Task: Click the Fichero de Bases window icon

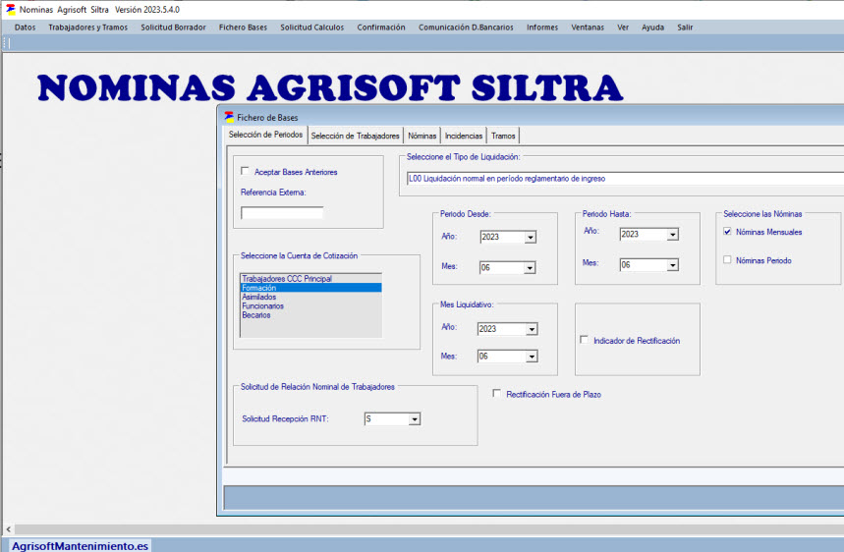Action: click(x=229, y=117)
